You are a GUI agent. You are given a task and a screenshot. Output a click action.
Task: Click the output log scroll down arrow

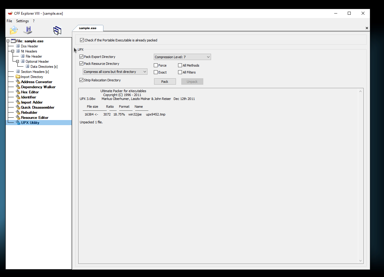pos(360,261)
